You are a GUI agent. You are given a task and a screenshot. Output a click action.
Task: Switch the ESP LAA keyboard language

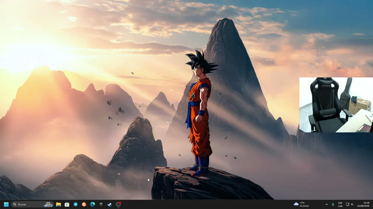coord(340,204)
